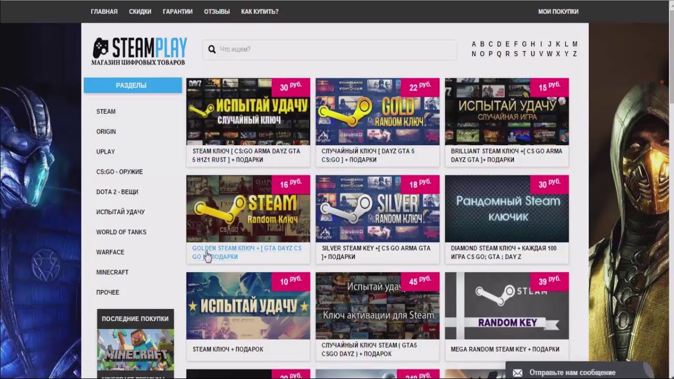Open the Silver Random Ключ product image
This screenshot has height=379, width=674.
pos(378,209)
